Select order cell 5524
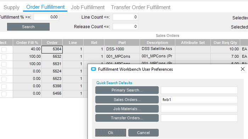The width and height of the screenshot is (248, 139). coord(52,72)
